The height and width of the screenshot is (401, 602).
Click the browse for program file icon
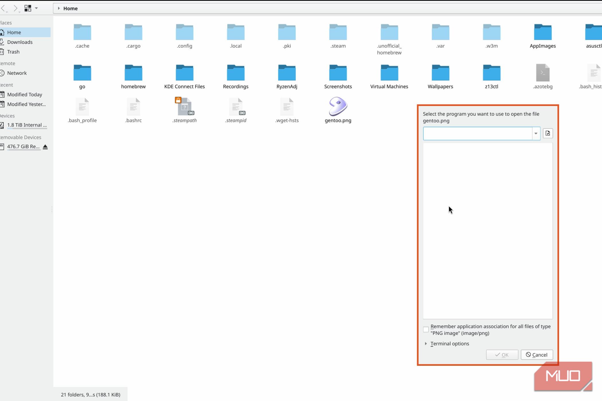[x=548, y=133]
